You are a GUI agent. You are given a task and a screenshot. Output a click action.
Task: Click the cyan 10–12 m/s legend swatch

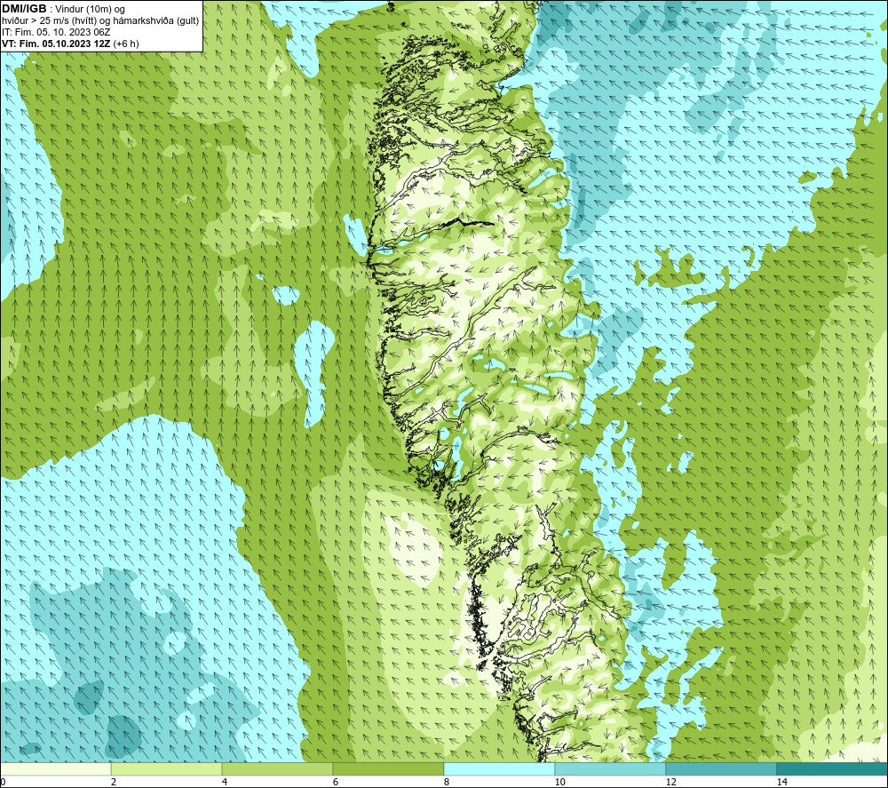(x=611, y=768)
